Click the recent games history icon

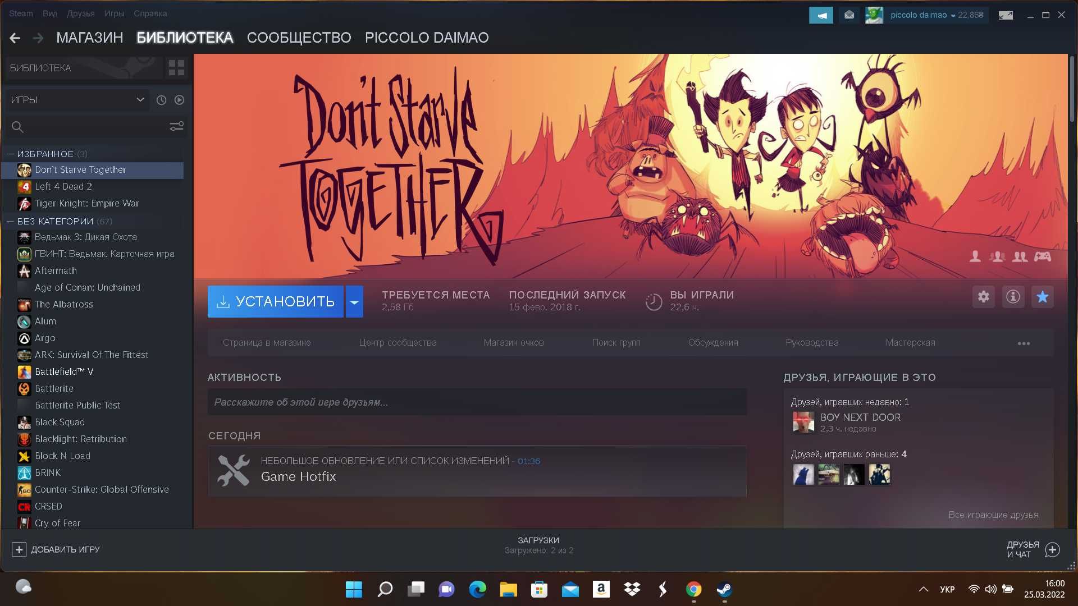pos(161,100)
